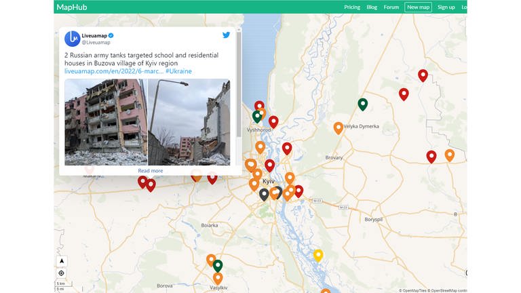Click the green pin above Vasylkiv
This screenshot has width=521, height=293.
click(218, 265)
